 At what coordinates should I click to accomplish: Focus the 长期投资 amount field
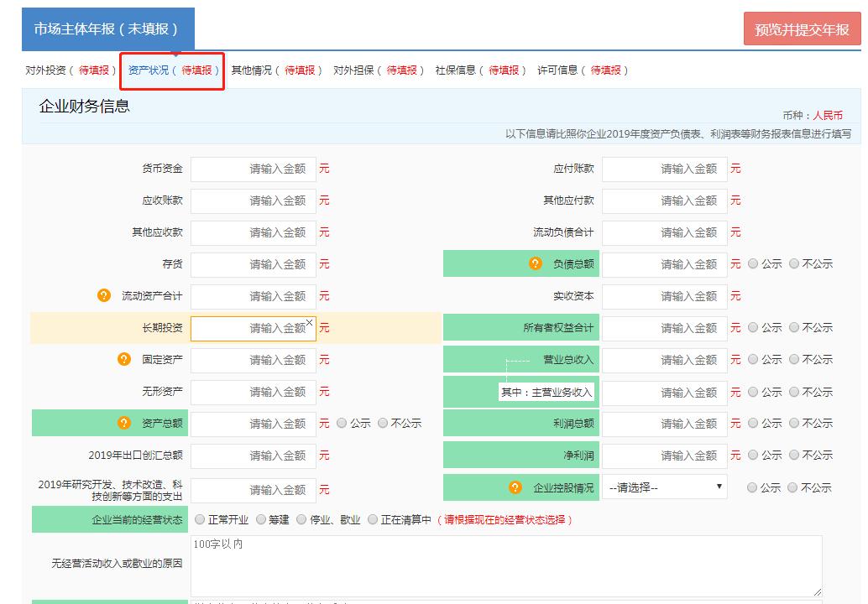pos(254,329)
